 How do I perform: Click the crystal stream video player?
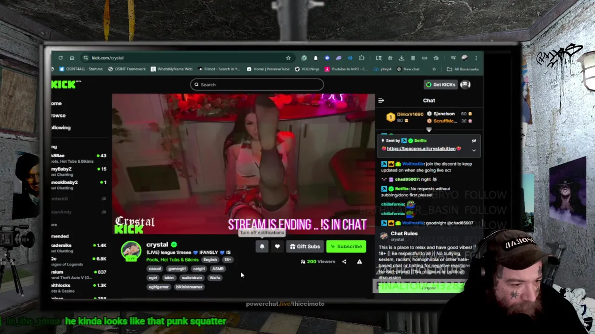point(243,164)
